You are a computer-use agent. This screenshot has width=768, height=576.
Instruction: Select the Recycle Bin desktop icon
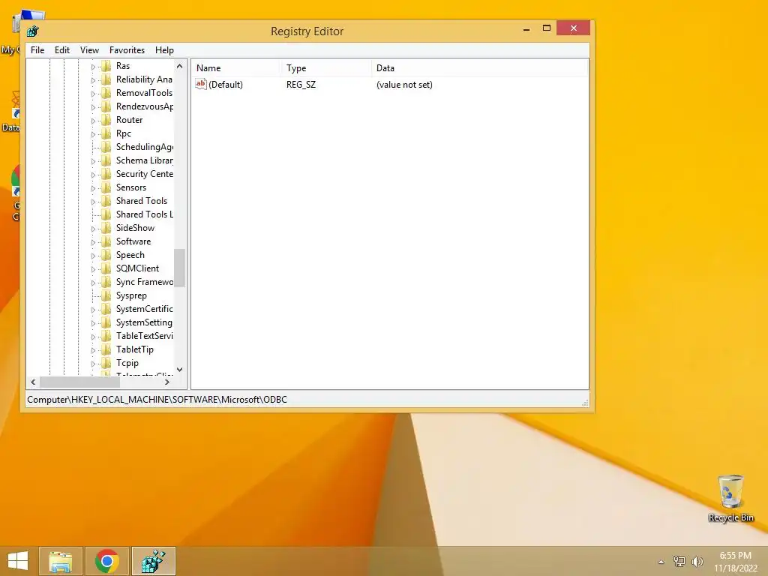[x=730, y=498]
